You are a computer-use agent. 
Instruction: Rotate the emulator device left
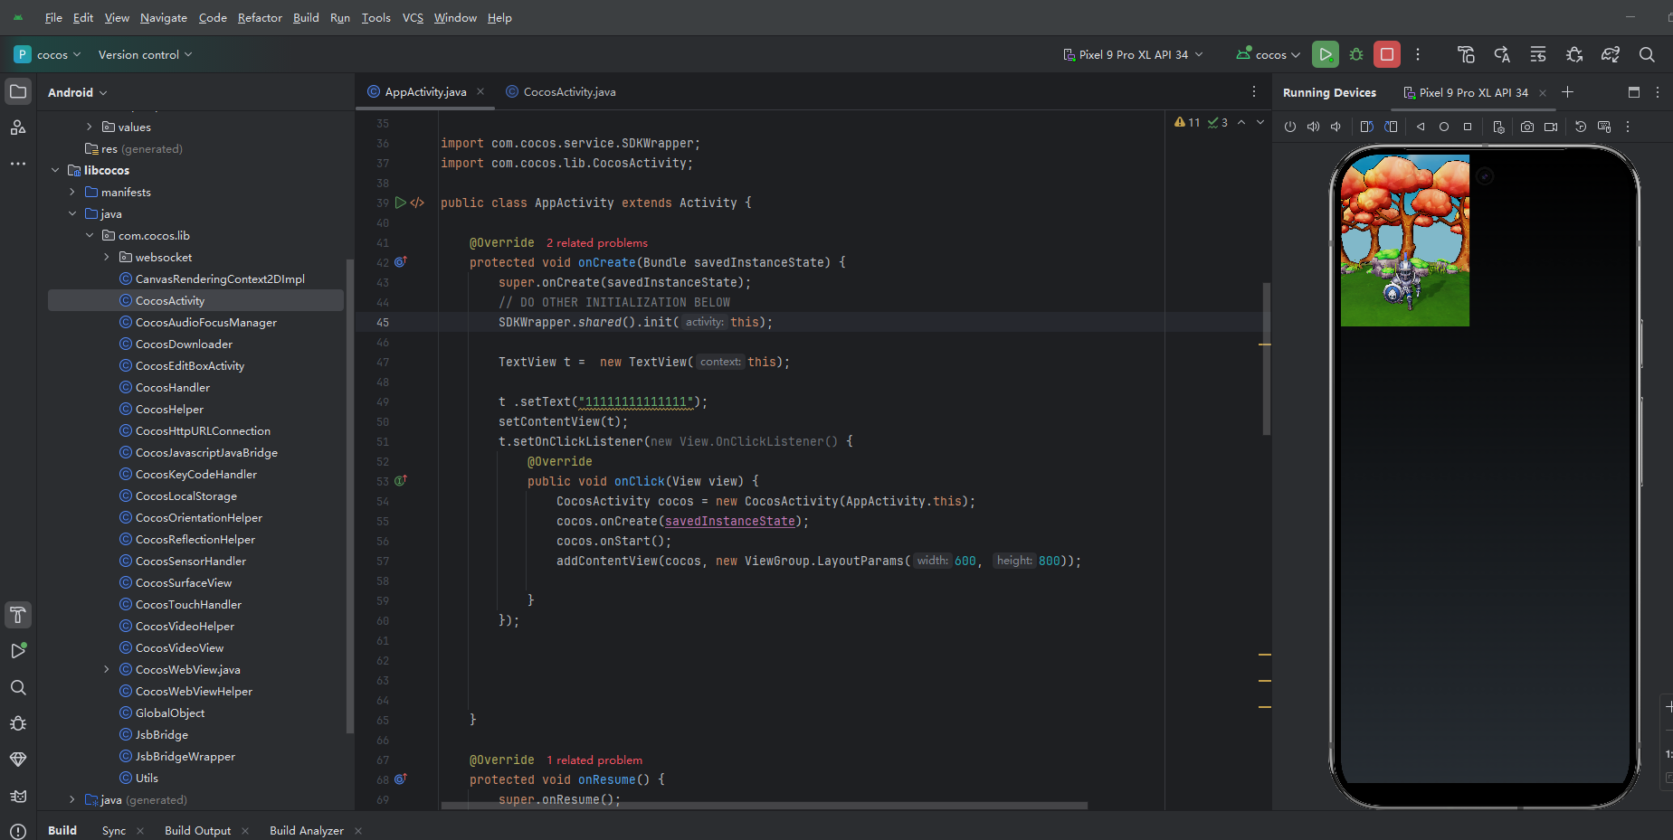(x=1366, y=127)
